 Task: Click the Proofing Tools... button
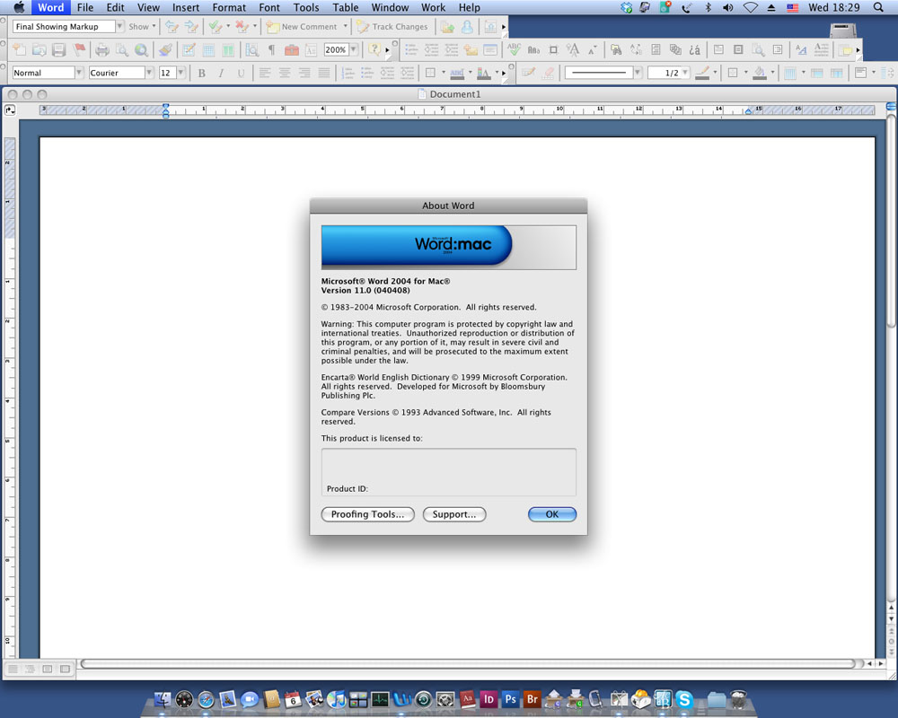click(x=368, y=514)
